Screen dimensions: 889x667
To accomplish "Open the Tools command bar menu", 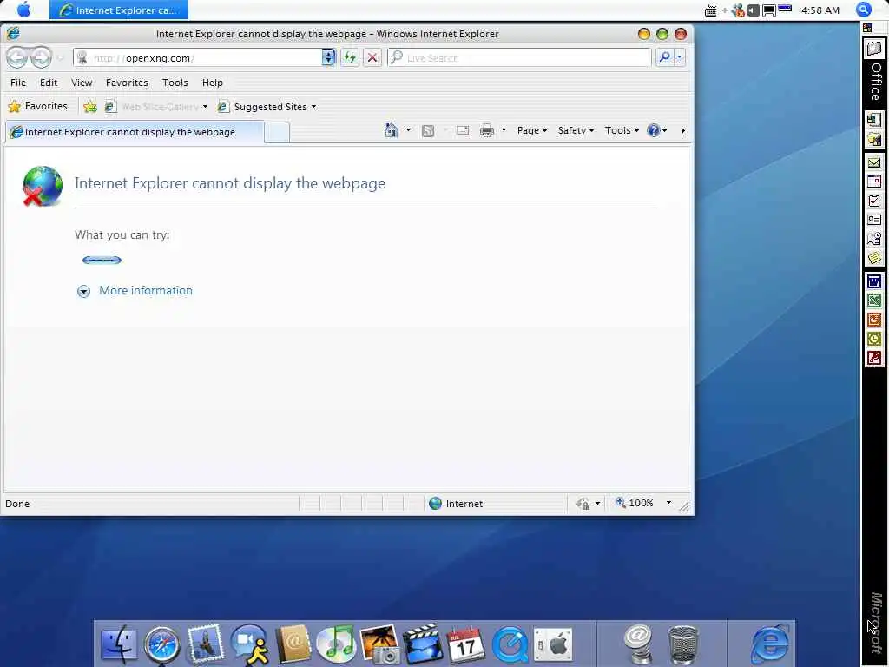I will [x=622, y=130].
